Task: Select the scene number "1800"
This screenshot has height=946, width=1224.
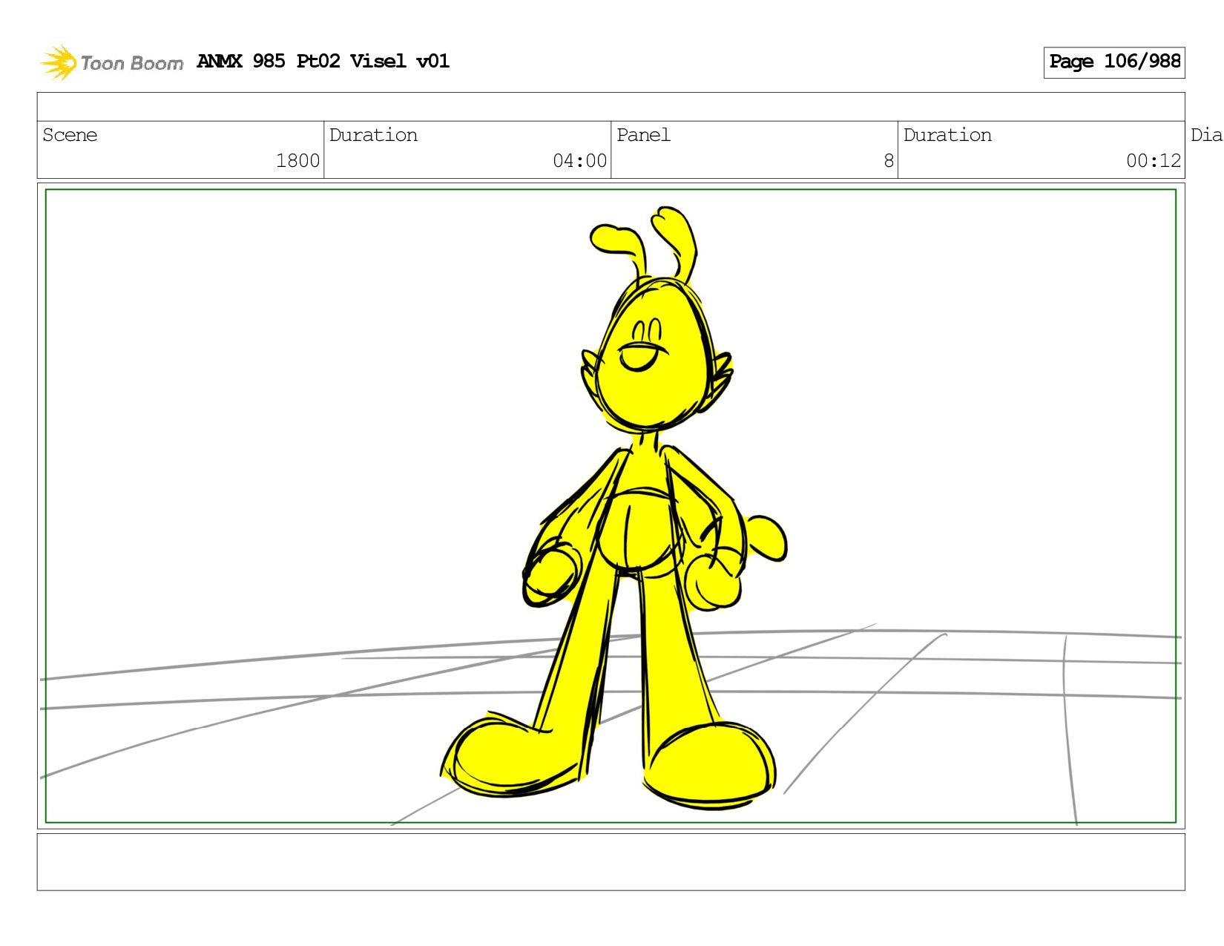Action: coord(297,161)
